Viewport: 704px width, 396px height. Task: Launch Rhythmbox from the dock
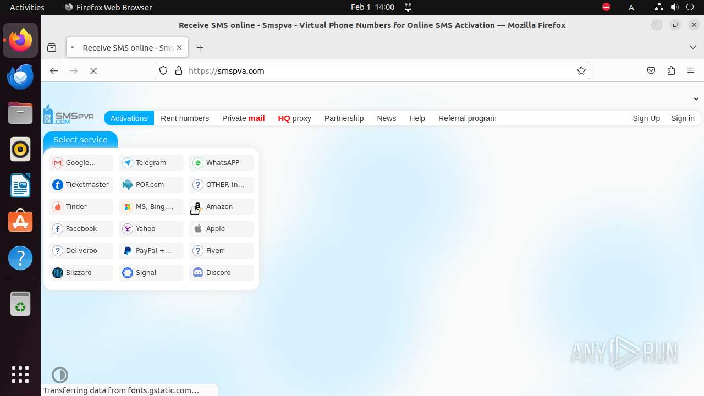pos(20,150)
